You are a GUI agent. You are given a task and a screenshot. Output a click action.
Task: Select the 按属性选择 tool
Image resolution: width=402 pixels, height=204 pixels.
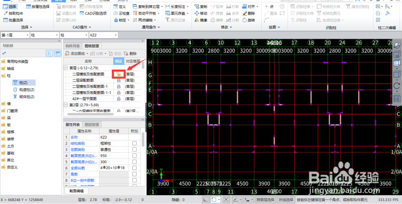coord(38,7)
